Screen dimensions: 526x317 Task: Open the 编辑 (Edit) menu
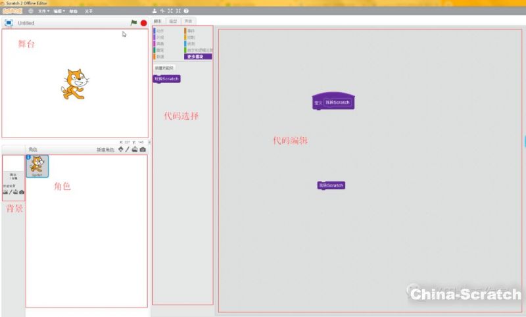(59, 11)
